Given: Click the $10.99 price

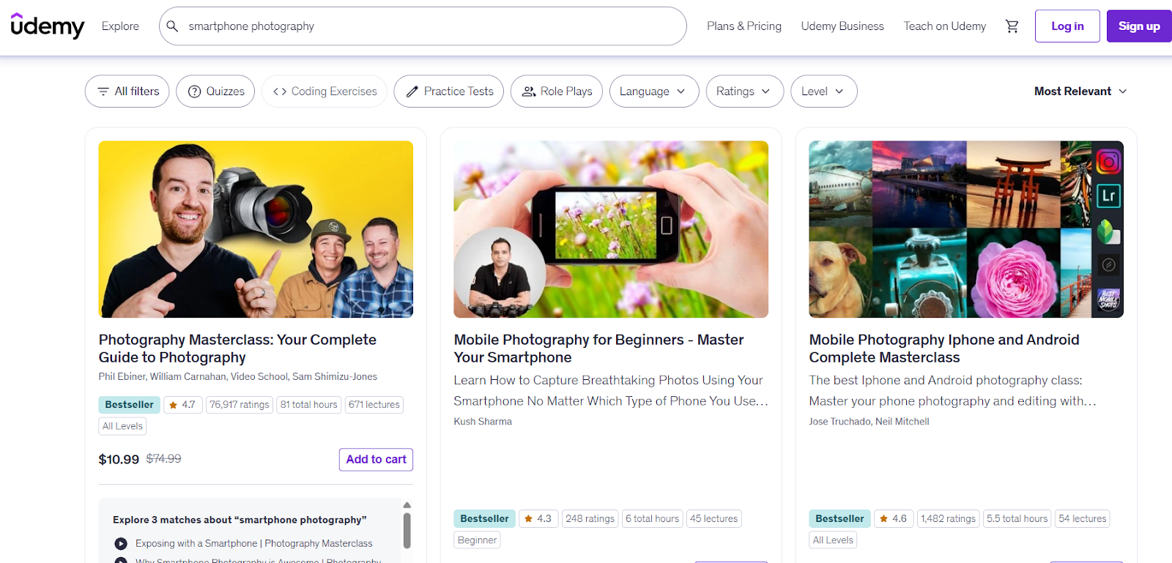Looking at the screenshot, I should pos(119,460).
